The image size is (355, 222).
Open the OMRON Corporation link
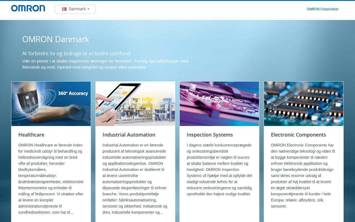pos(323,9)
